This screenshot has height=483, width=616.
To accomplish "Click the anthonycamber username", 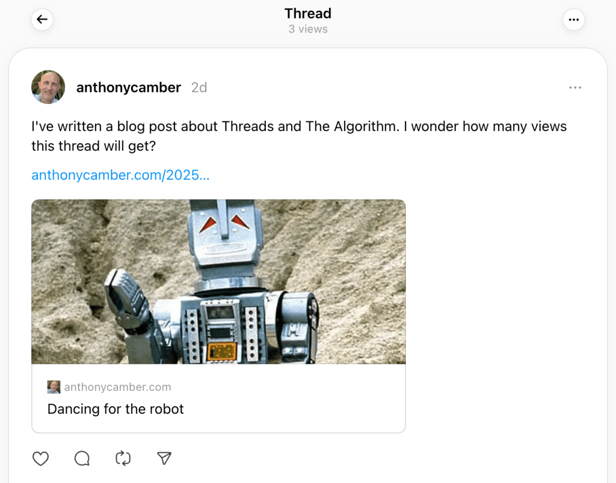I will tap(129, 87).
